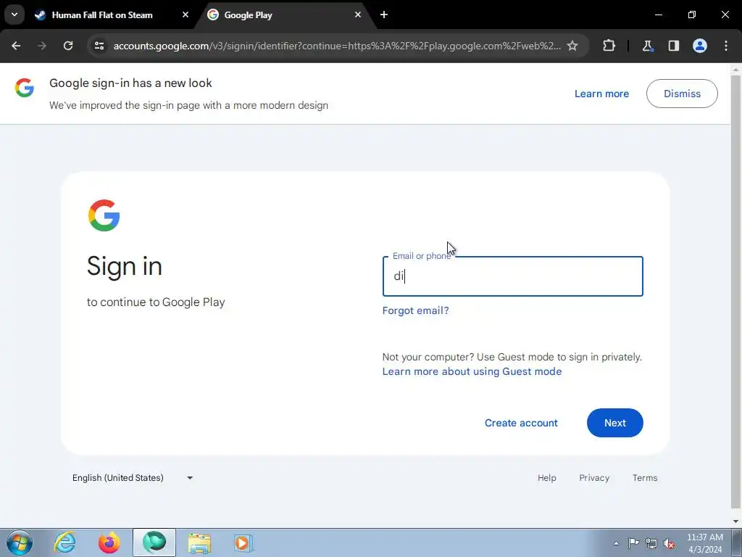Close the Google Play tab

pyautogui.click(x=358, y=15)
